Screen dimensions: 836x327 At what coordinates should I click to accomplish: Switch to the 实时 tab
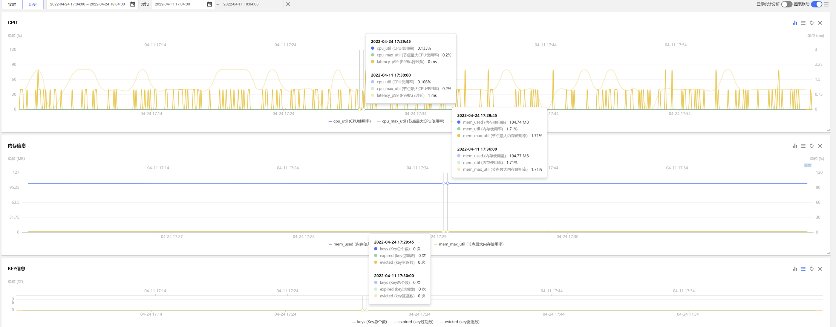tap(12, 4)
